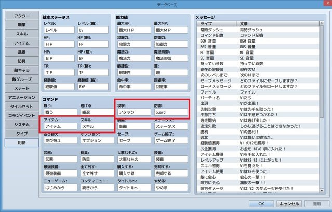The image size is (332, 212).
Task: Select the セーブメッセージ row
Action: [x=258, y=81]
